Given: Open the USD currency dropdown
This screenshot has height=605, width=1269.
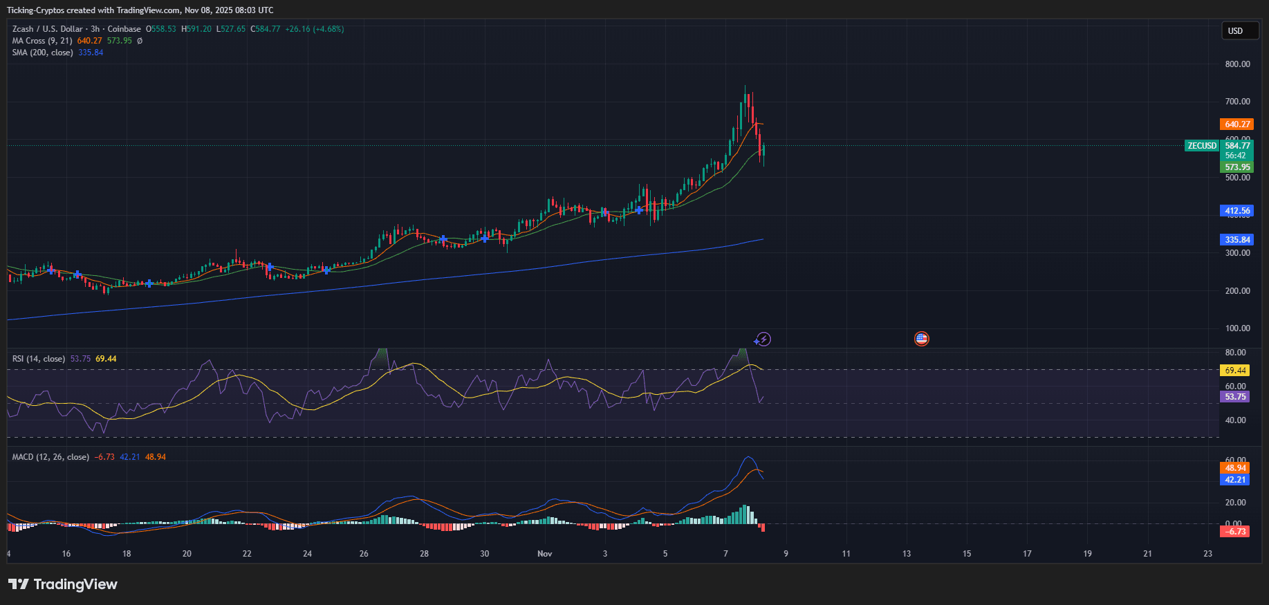Looking at the screenshot, I should point(1239,31).
